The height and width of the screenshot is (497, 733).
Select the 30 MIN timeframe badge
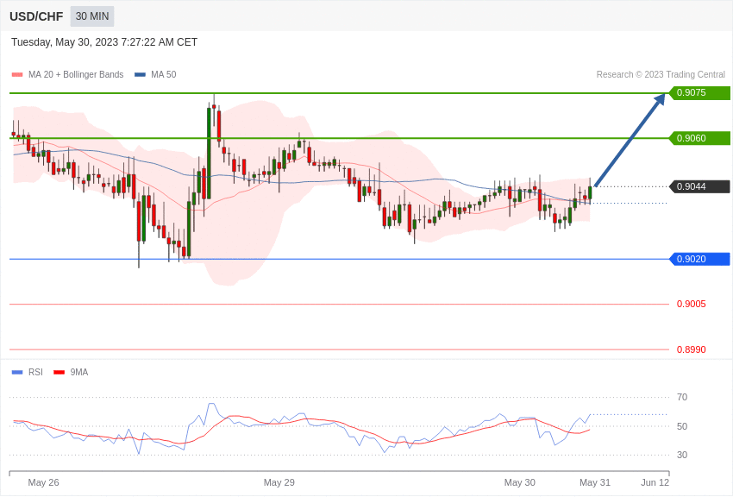coord(92,16)
